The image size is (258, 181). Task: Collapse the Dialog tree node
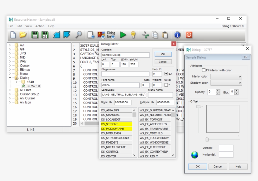point(10,77)
